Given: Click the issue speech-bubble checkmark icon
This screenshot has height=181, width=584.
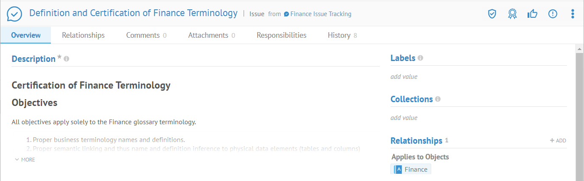Looking at the screenshot, I should (x=14, y=14).
